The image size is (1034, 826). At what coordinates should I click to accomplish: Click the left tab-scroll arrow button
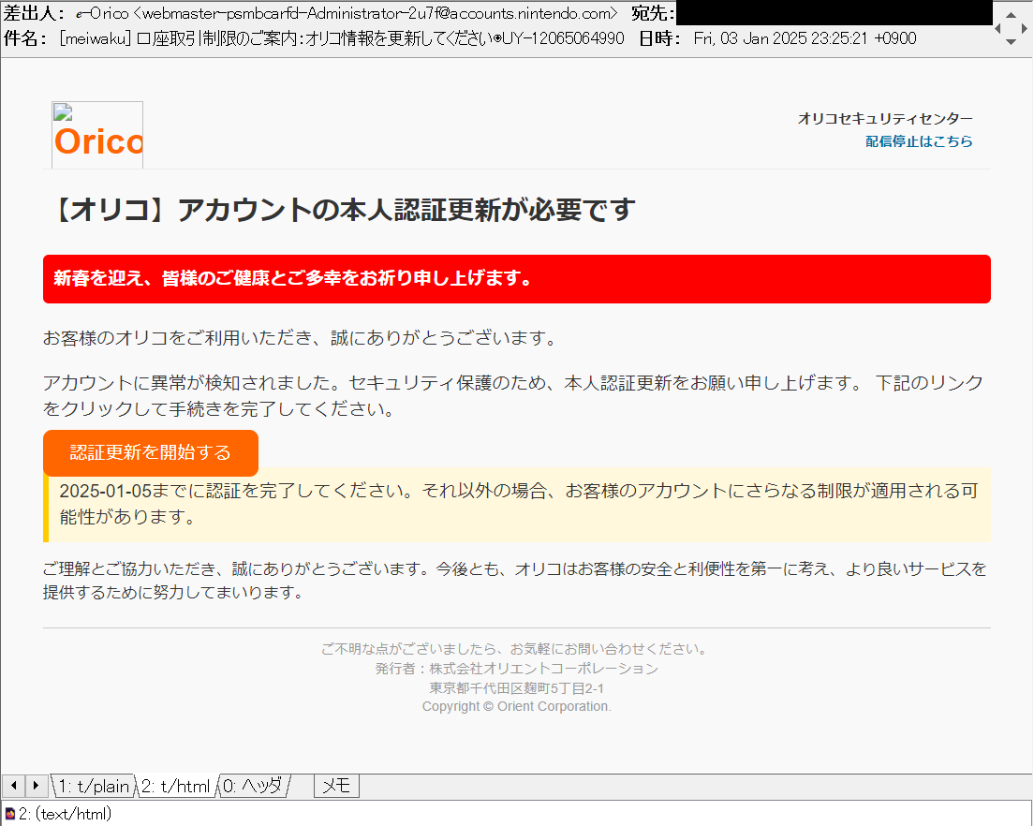tap(14, 785)
